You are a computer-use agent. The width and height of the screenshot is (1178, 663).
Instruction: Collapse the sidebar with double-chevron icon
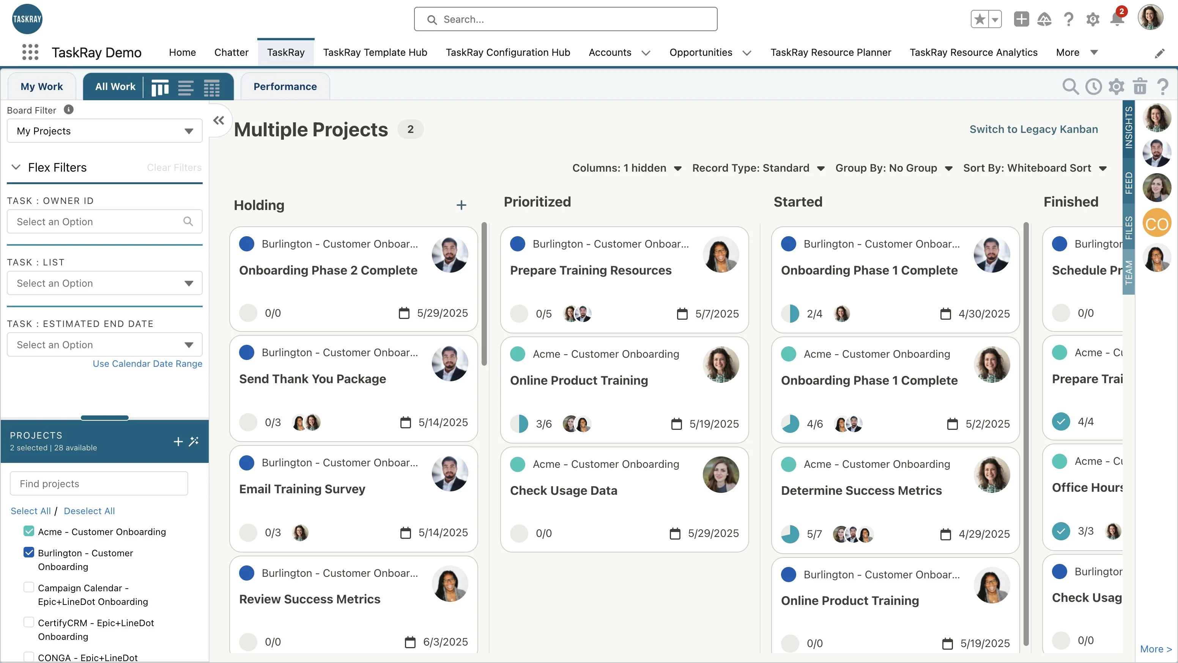(x=219, y=120)
